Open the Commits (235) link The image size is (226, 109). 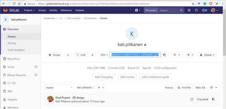tap(116, 68)
